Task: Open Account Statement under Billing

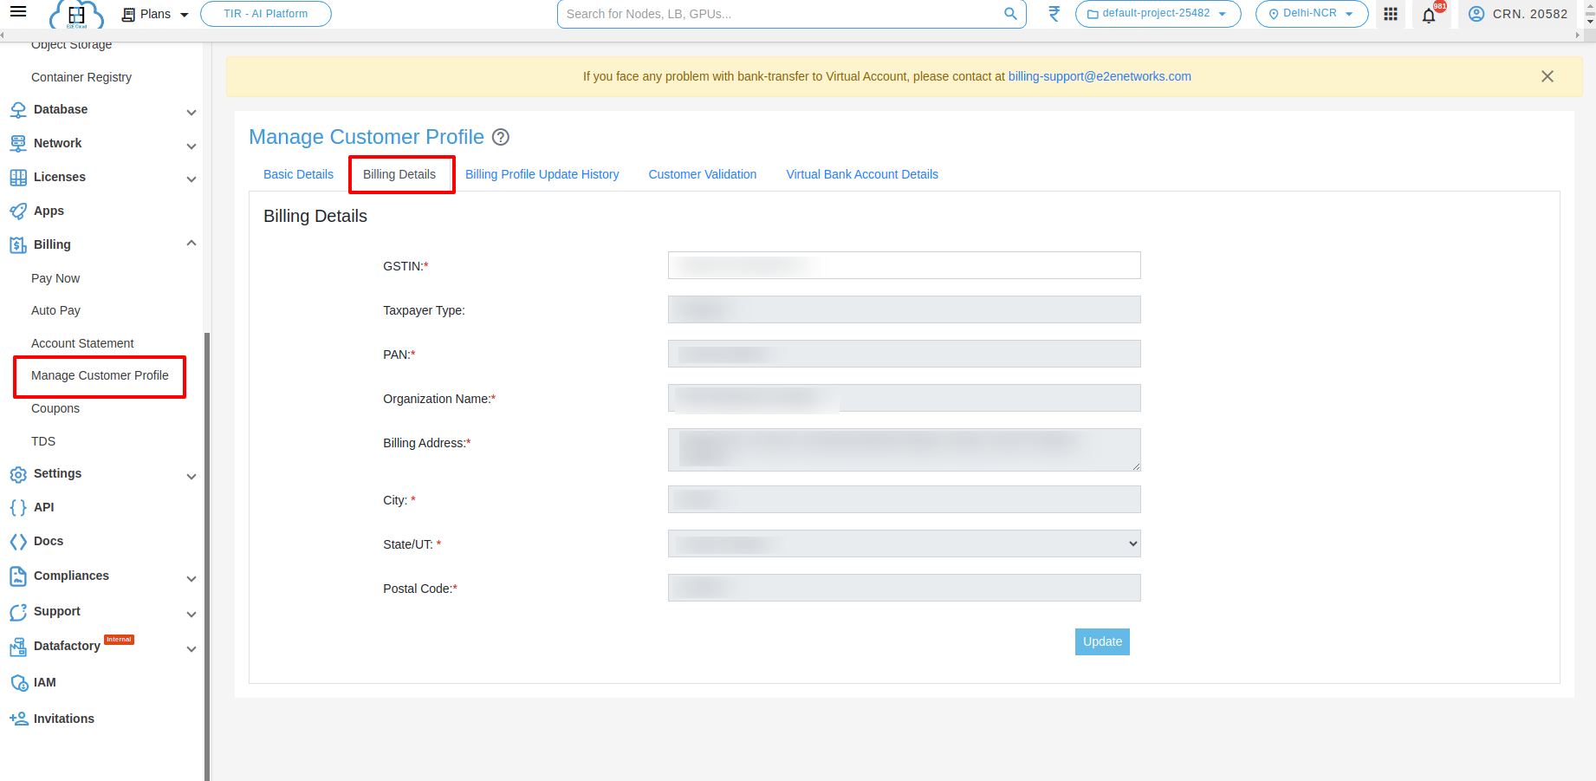Action: [82, 343]
